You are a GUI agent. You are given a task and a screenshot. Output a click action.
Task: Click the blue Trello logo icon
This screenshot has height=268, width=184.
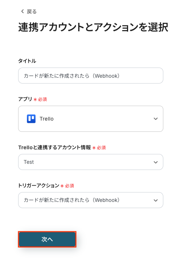pos(31,119)
